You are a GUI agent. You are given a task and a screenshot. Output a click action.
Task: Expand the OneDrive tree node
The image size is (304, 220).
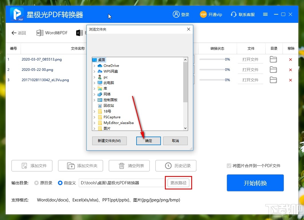click(x=95, y=65)
